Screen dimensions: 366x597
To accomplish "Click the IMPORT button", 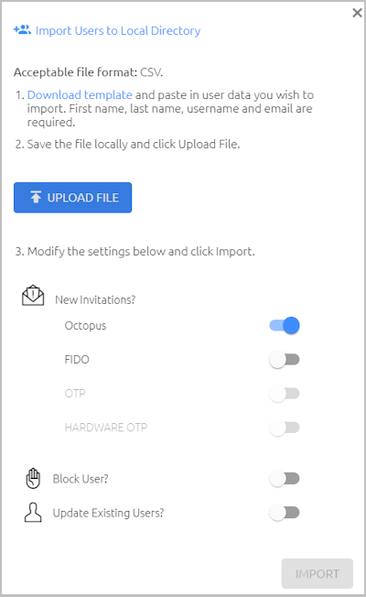I will (318, 574).
